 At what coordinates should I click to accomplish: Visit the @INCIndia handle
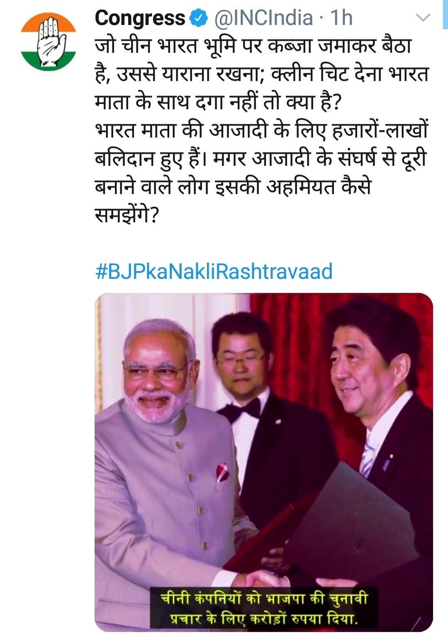coord(263,18)
